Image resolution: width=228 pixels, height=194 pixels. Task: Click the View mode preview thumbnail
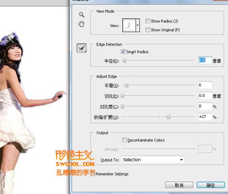129,25
